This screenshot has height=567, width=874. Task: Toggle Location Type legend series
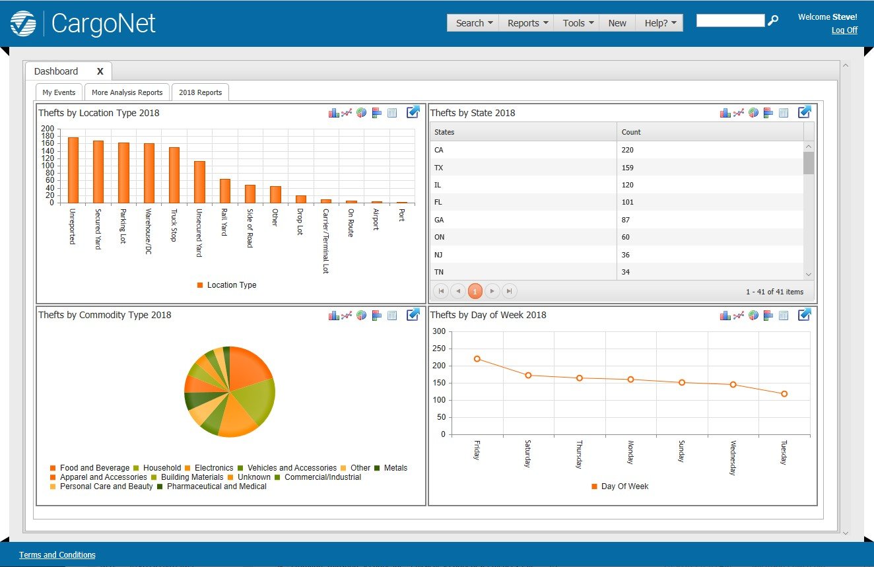coord(226,285)
